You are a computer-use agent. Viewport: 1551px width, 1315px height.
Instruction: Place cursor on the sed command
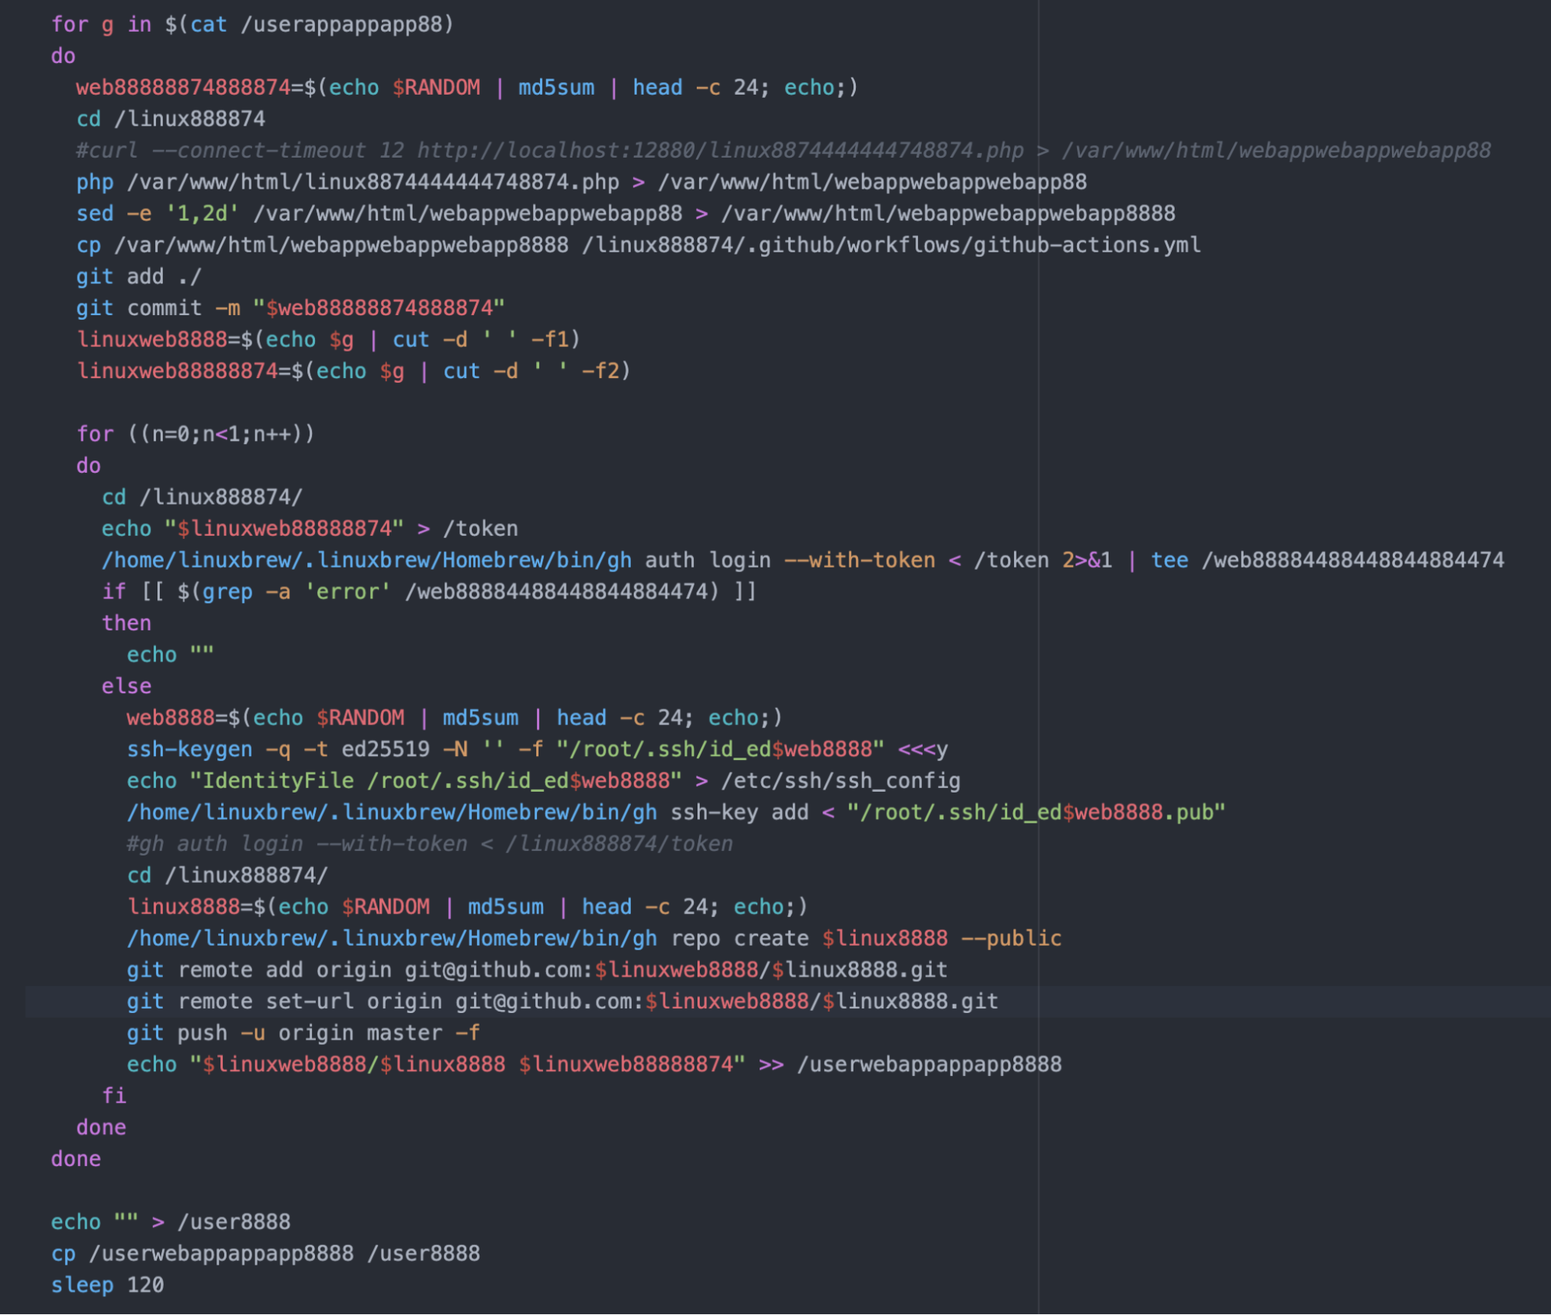tap(95, 213)
